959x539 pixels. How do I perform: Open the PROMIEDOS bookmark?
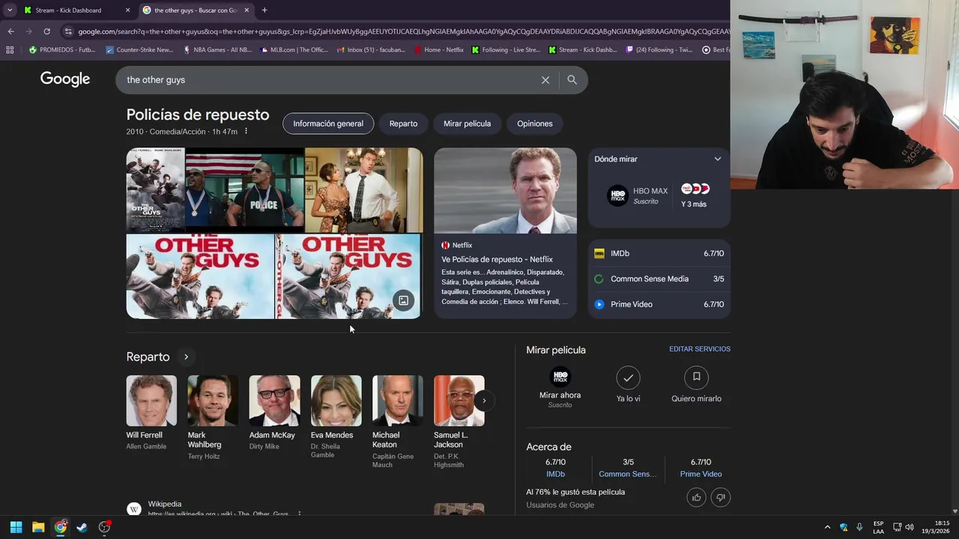61,50
